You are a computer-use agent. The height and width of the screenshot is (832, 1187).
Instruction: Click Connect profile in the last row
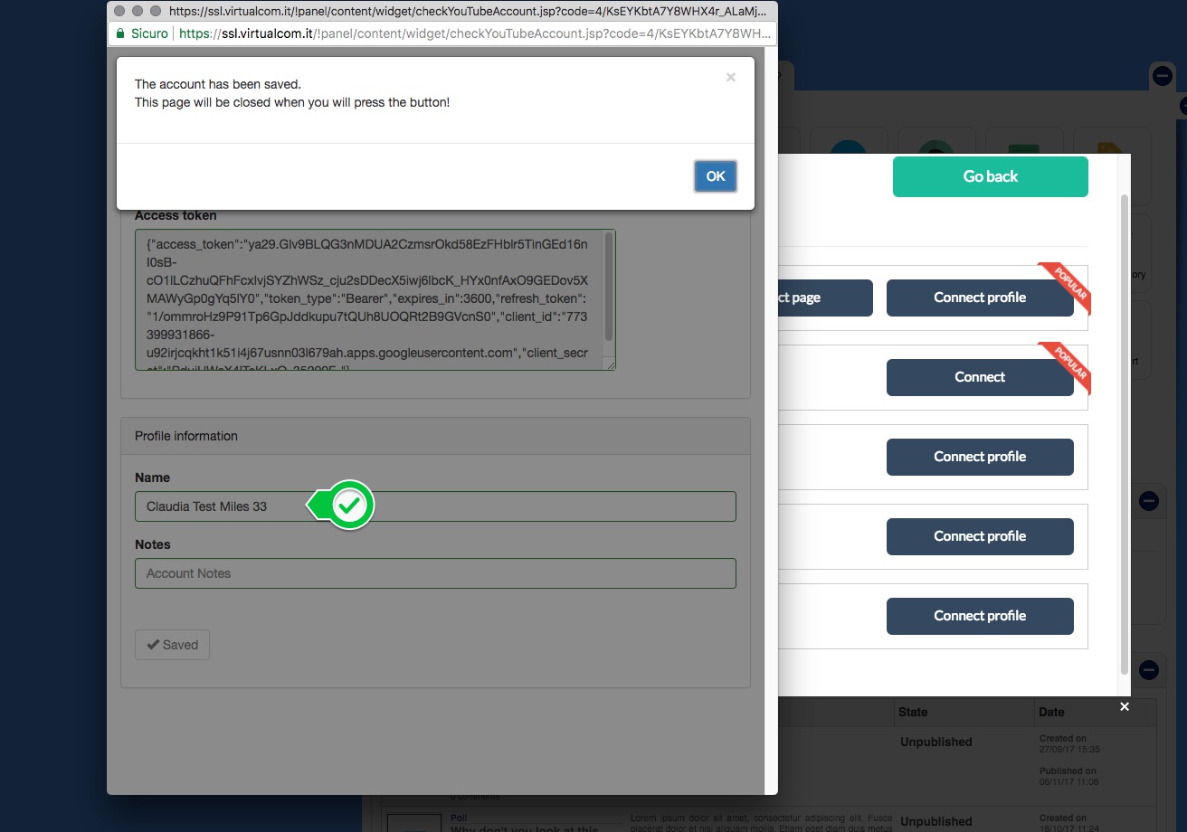[x=979, y=616]
